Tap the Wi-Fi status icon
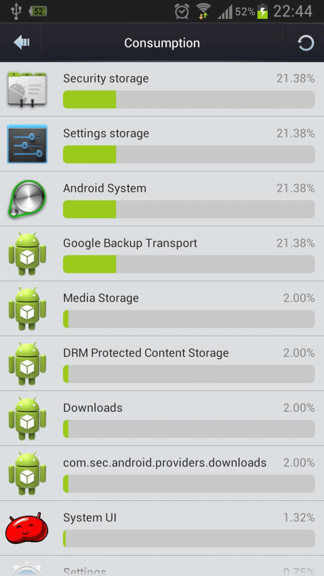 pyautogui.click(x=203, y=12)
